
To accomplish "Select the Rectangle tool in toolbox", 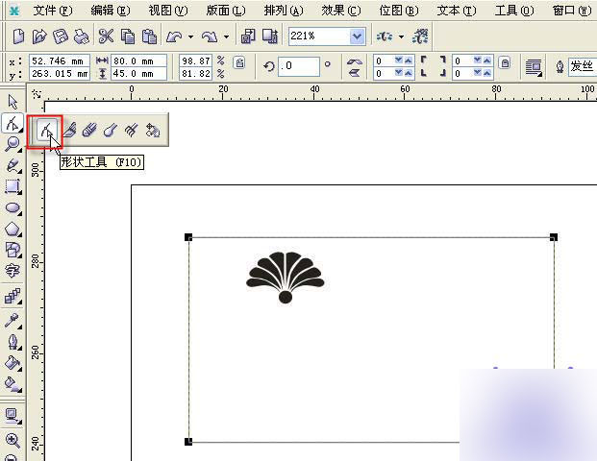I will [12, 186].
